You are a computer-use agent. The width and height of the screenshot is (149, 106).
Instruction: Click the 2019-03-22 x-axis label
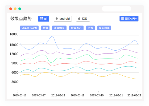pos(134,95)
